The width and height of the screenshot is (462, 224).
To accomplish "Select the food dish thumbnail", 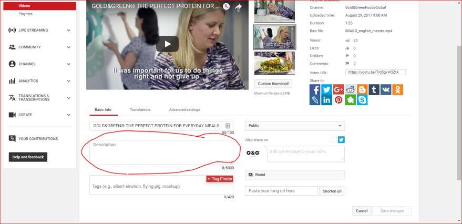I will [x=274, y=63].
